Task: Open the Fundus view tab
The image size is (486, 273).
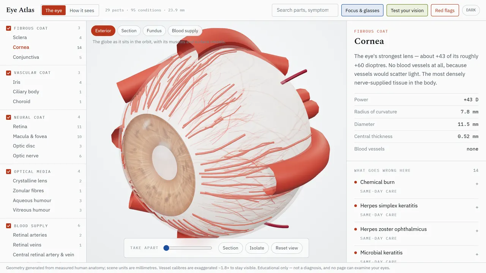Action: click(154, 31)
